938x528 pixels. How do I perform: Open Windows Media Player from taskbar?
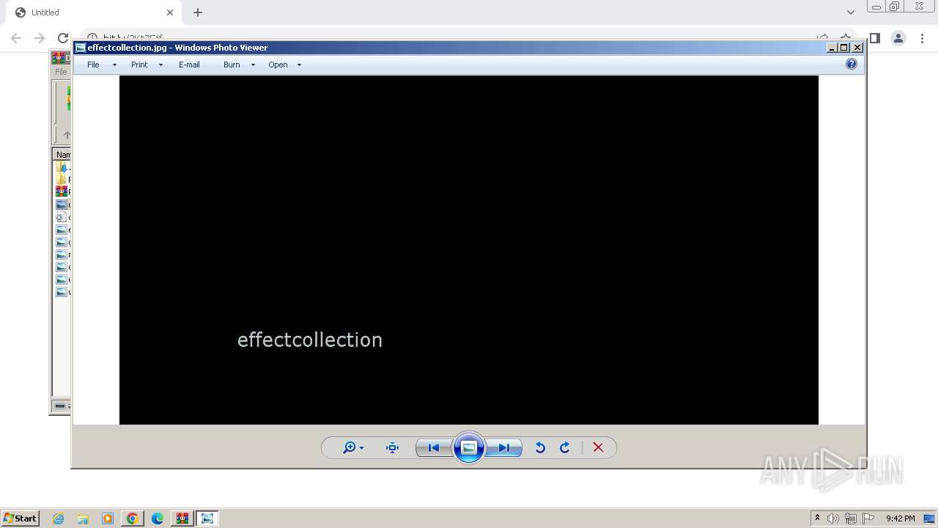[108, 518]
